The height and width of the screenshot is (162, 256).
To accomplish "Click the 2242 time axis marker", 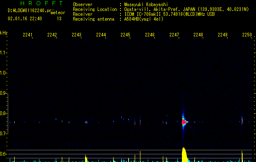I will pos(52,35).
